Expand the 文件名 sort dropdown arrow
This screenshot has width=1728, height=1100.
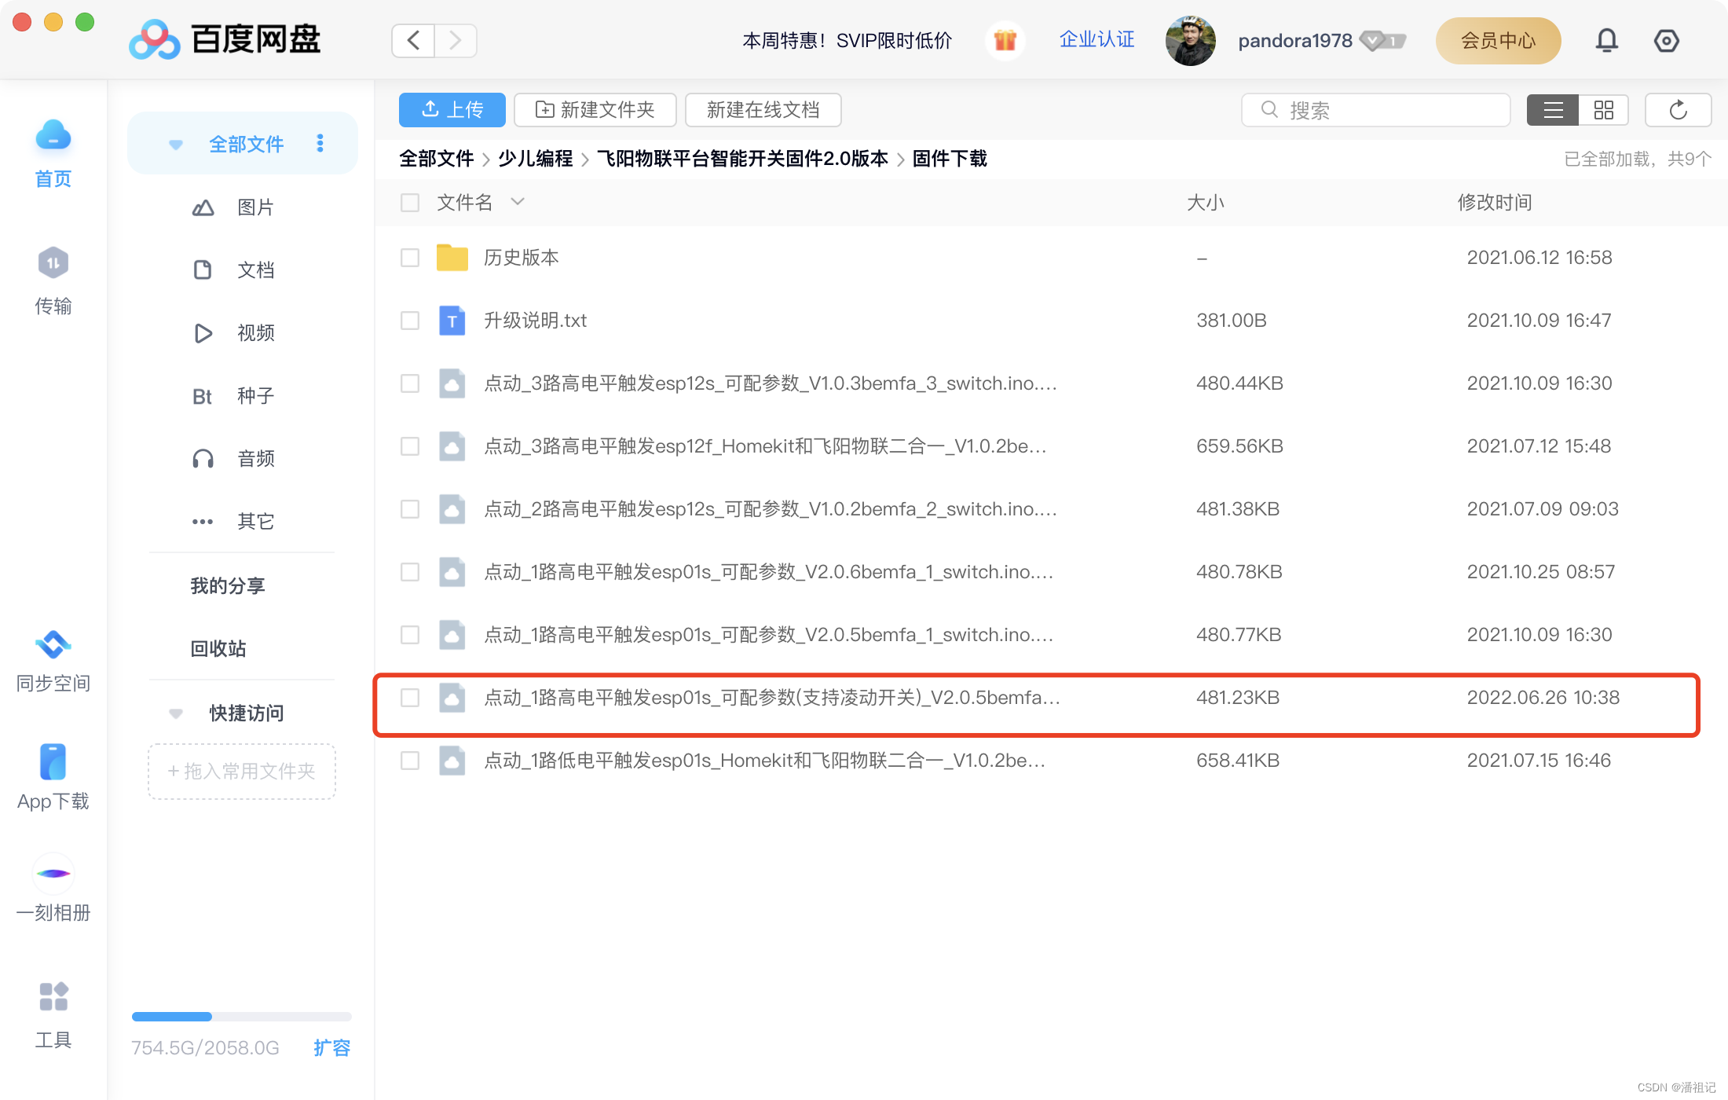tap(517, 202)
